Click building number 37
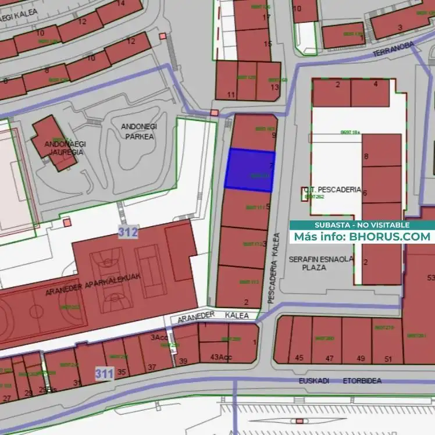 tap(152, 368)
